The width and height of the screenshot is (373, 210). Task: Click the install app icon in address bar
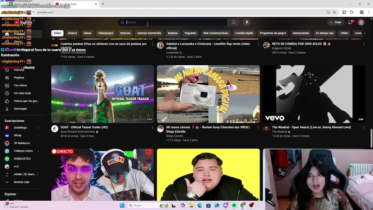point(328,12)
